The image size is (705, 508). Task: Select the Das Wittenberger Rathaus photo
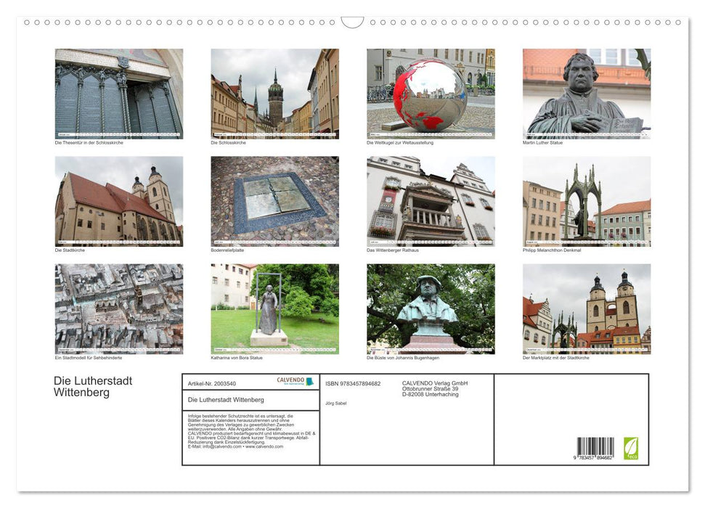tap(430, 202)
